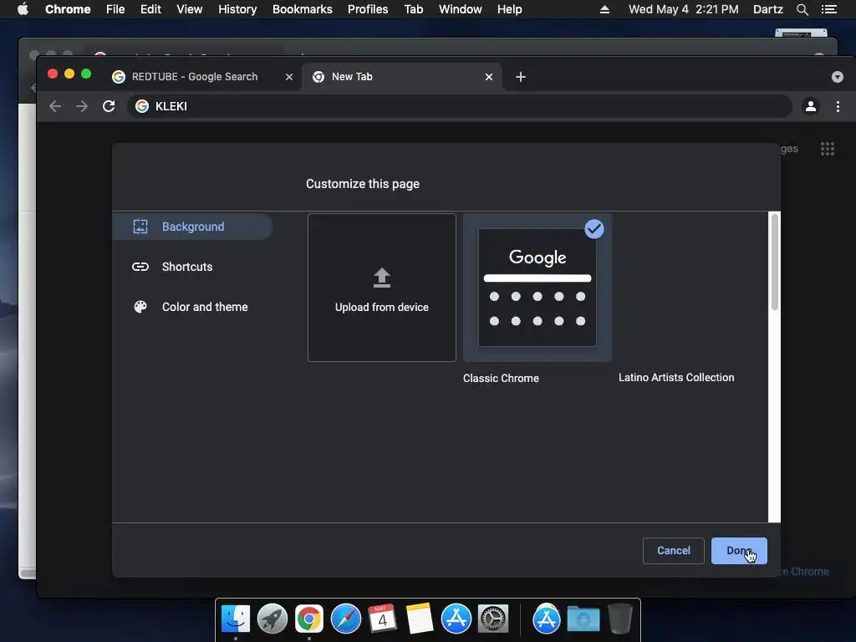Image resolution: width=856 pixels, height=642 pixels.
Task: Select Background in the customize sidebar
Action: [x=192, y=227]
